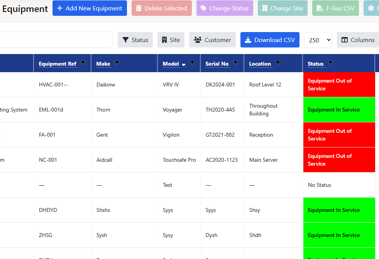Click the Voyager model cell
Screen dimensions: 379x259
179,110
